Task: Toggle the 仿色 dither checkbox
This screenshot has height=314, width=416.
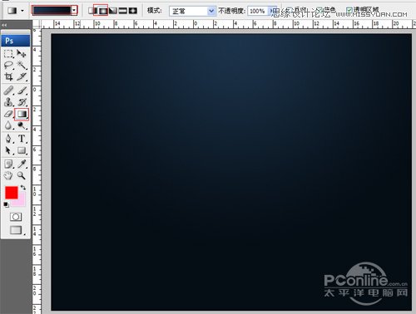Action: coord(319,11)
